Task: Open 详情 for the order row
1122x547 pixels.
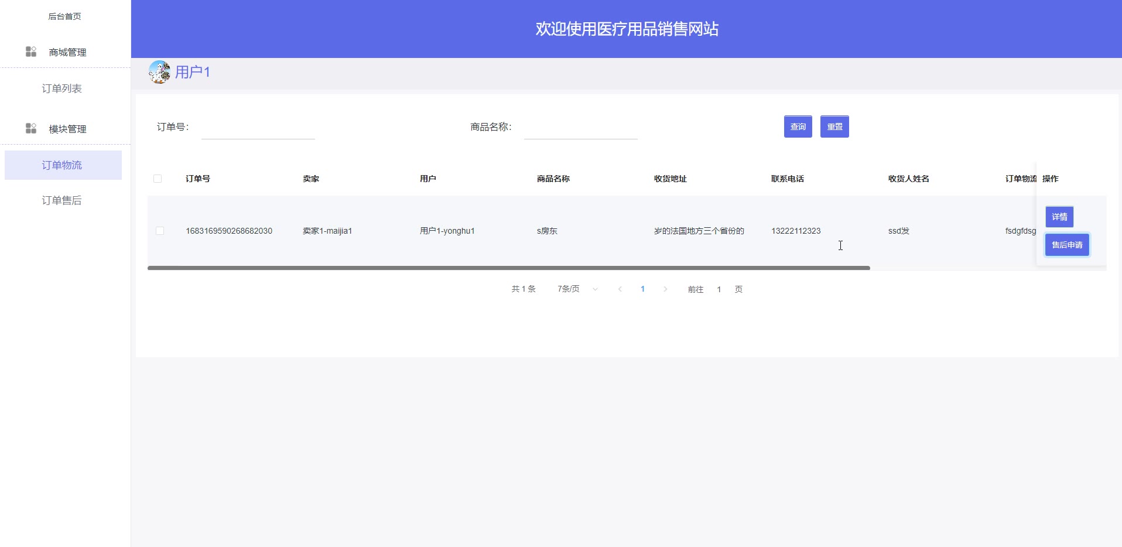Action: (x=1059, y=217)
